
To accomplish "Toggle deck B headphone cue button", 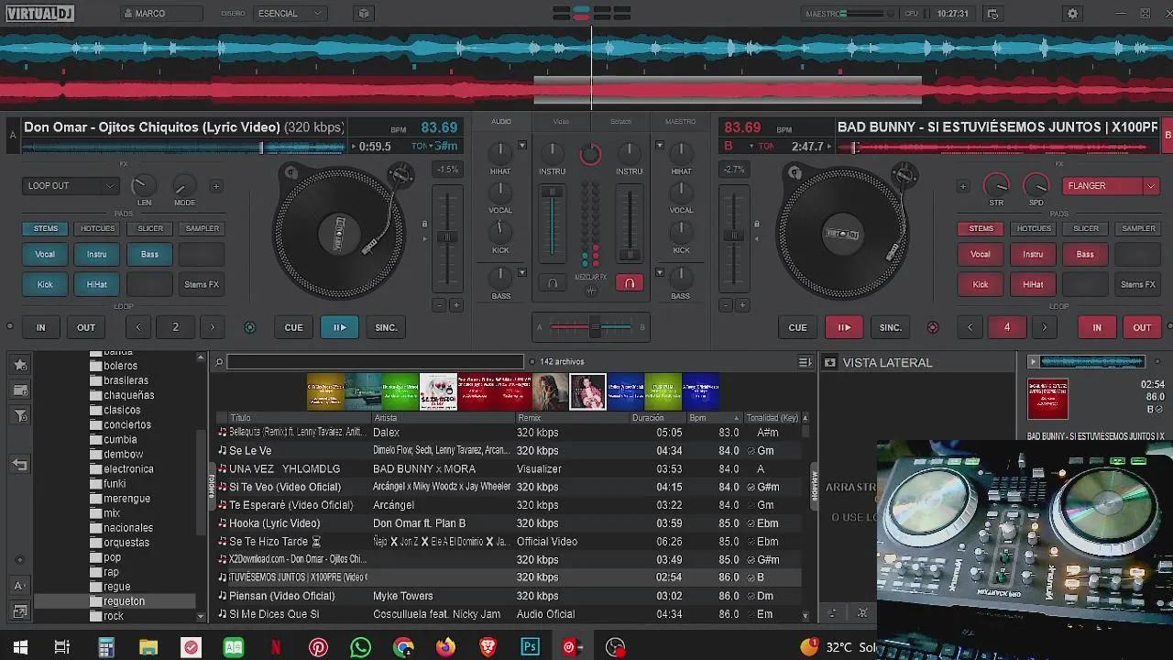I will click(x=630, y=283).
